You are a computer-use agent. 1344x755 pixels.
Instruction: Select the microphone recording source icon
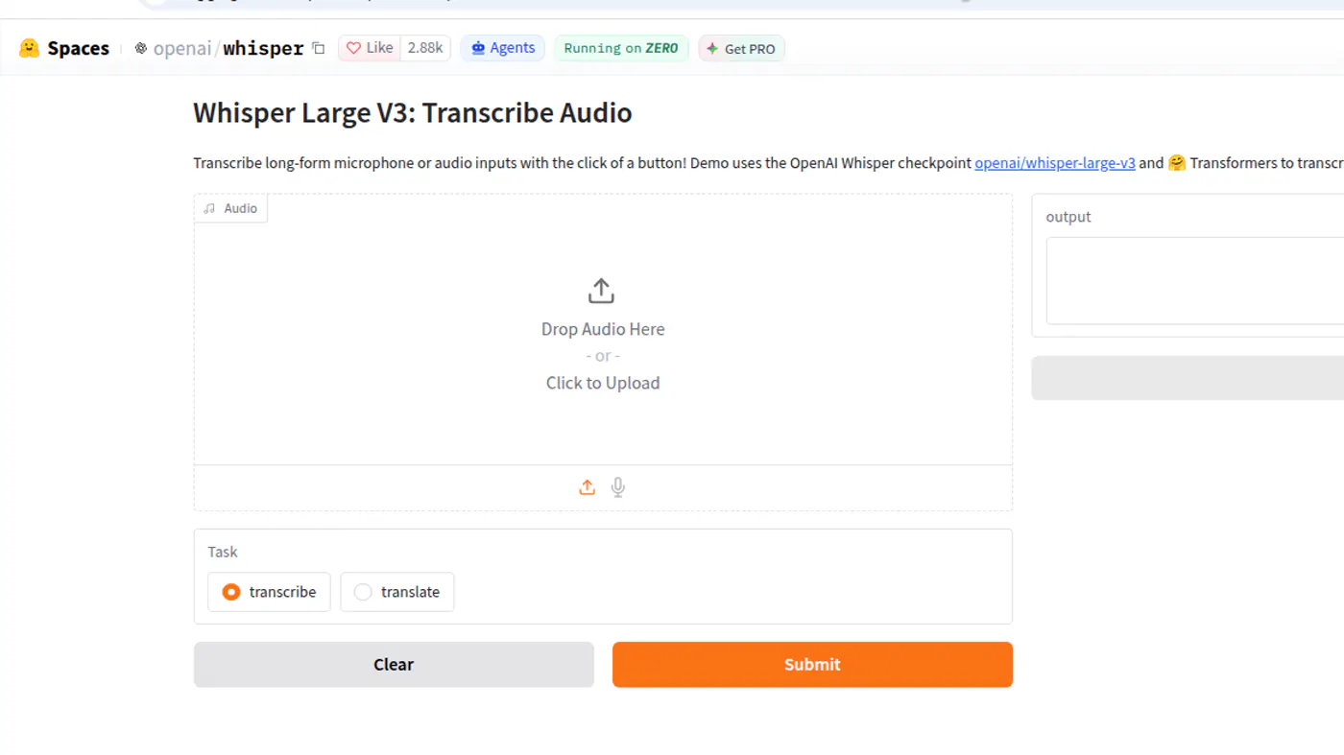[618, 487]
